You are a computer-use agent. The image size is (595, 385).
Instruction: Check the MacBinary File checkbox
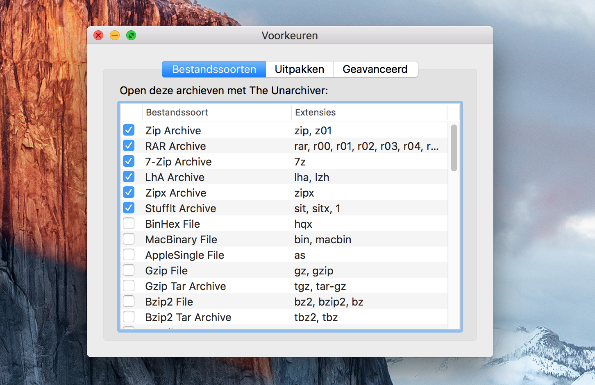click(x=129, y=239)
